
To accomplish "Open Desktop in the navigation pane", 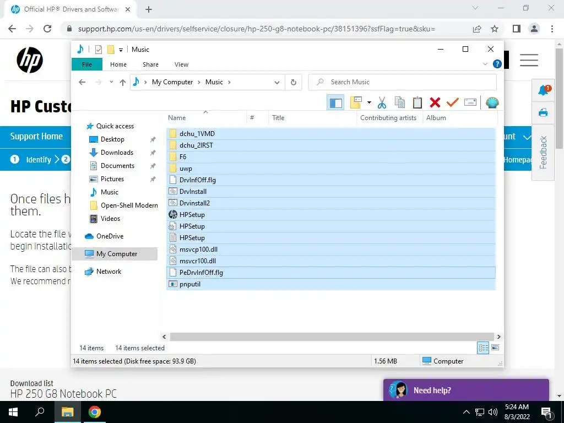I will point(112,139).
